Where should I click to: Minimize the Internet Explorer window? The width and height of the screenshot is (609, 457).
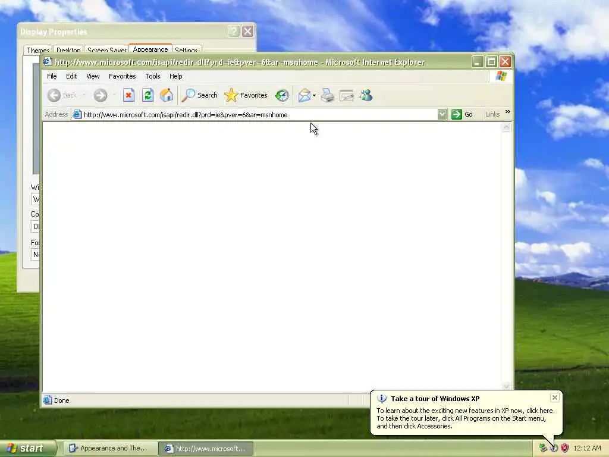point(478,62)
